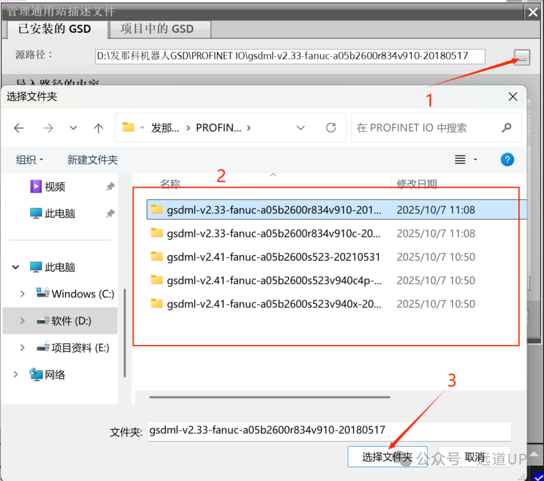Open the breadcrumb chevron after PROFIN...
This screenshot has height=481, width=544.
click(x=248, y=128)
